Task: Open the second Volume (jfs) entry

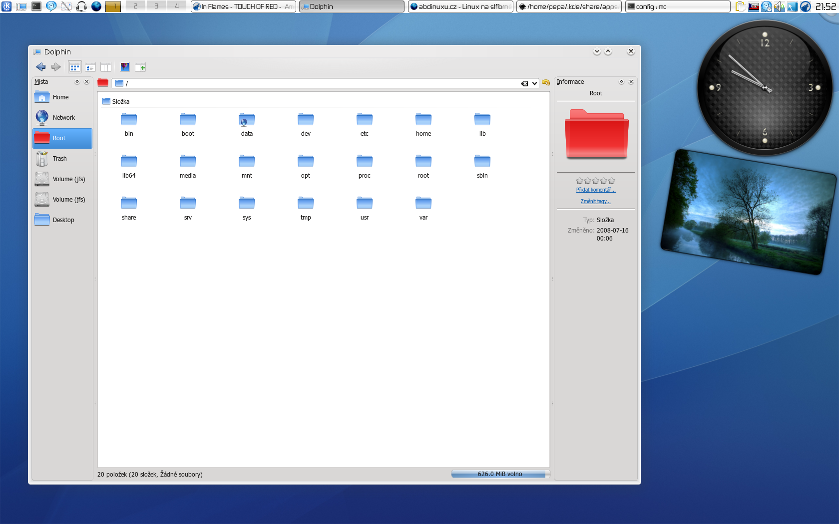Action: click(x=62, y=200)
